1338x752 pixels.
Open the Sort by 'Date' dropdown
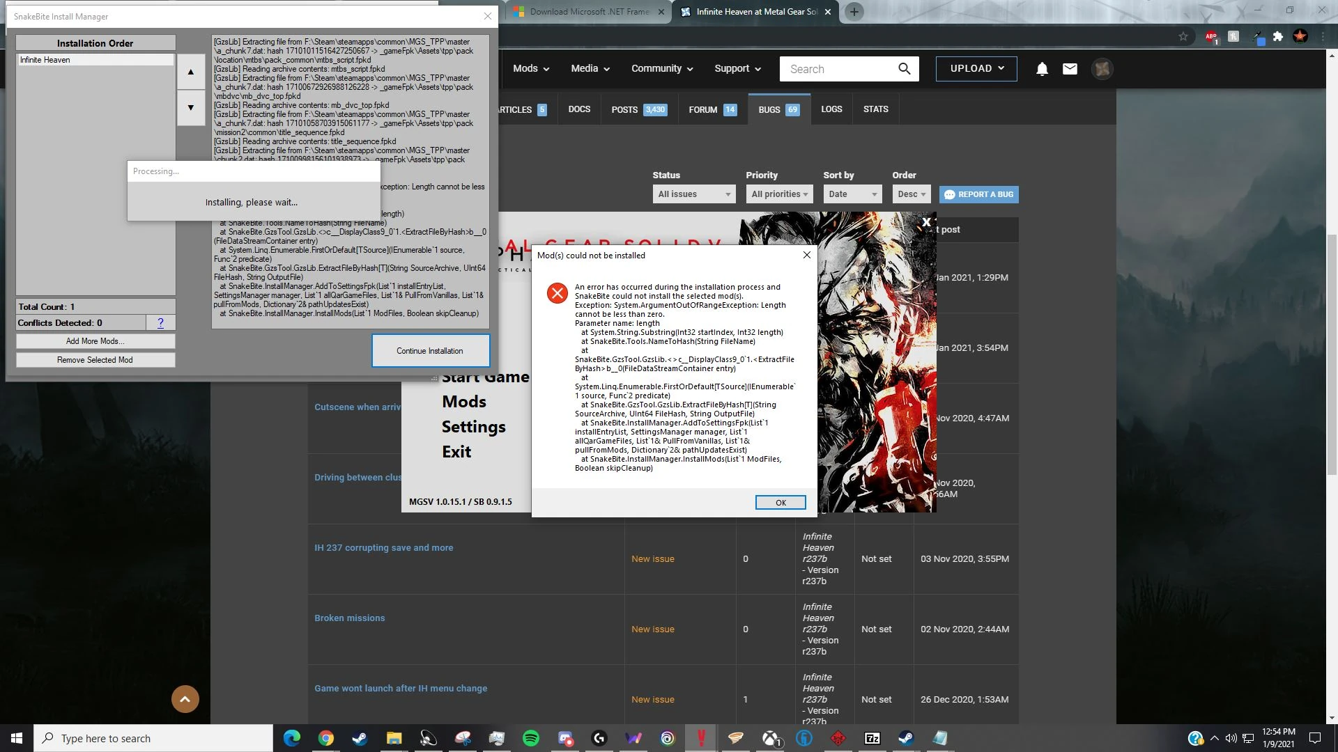pyautogui.click(x=852, y=194)
